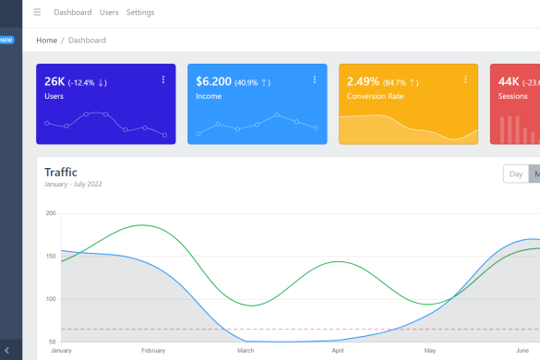Go to the Settings header link
Viewport: 540px width, 360px height.
pyautogui.click(x=140, y=12)
